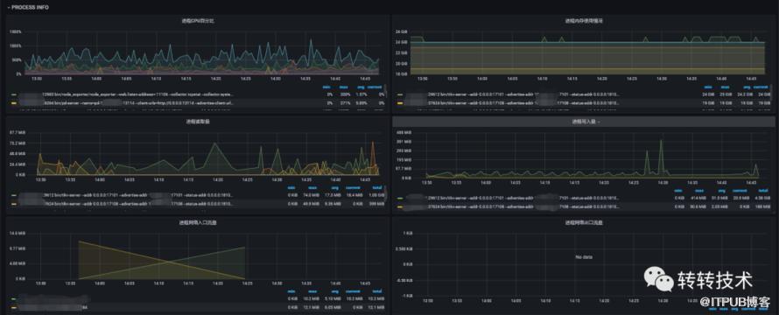Sort memory usage legend by avg
The width and height of the screenshot is (779, 315).
pyautogui.click(x=747, y=87)
